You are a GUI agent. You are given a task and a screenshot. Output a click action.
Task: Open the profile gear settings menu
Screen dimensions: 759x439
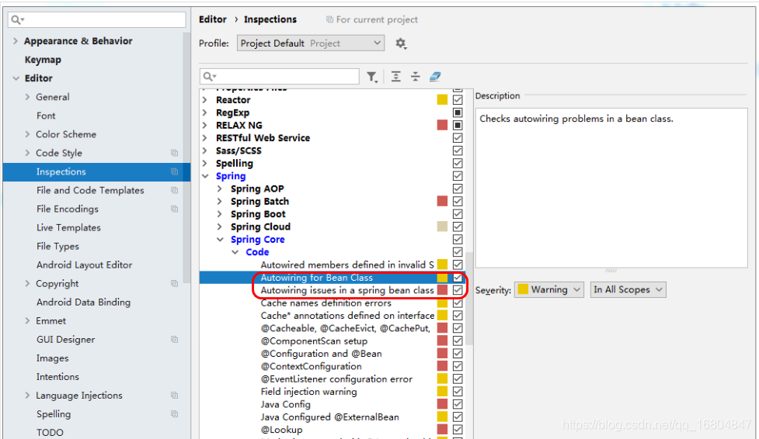[400, 43]
